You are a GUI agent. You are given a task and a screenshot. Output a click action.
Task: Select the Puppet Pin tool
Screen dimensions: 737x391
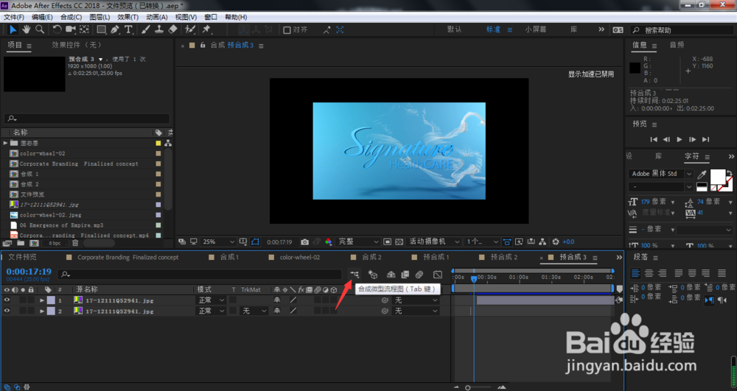tap(206, 29)
